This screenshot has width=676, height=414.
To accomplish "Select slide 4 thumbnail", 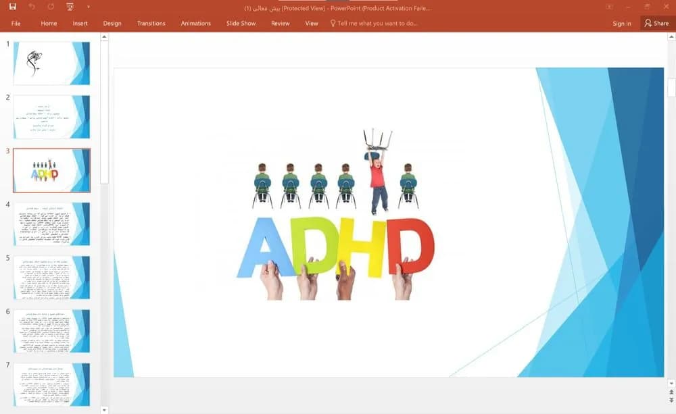I will tap(52, 224).
